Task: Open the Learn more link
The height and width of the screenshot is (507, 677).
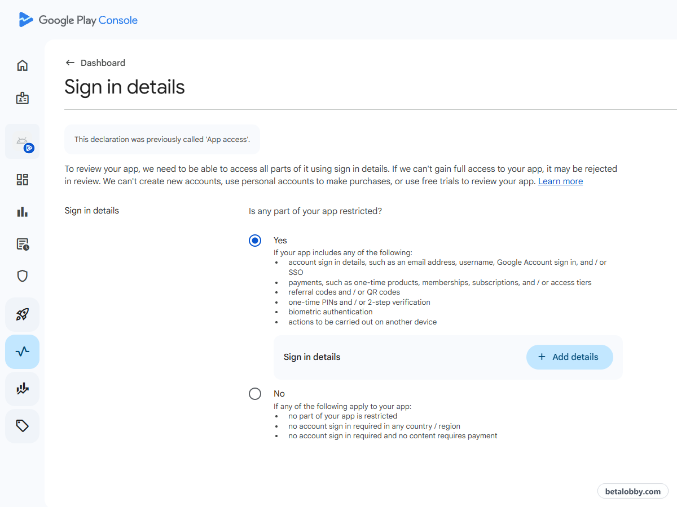Action: [x=560, y=181]
